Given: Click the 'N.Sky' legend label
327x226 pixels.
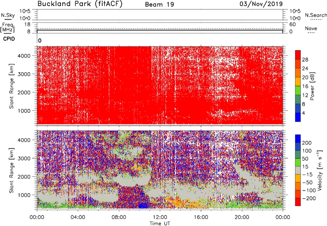Looking at the screenshot, I should (8, 15).
